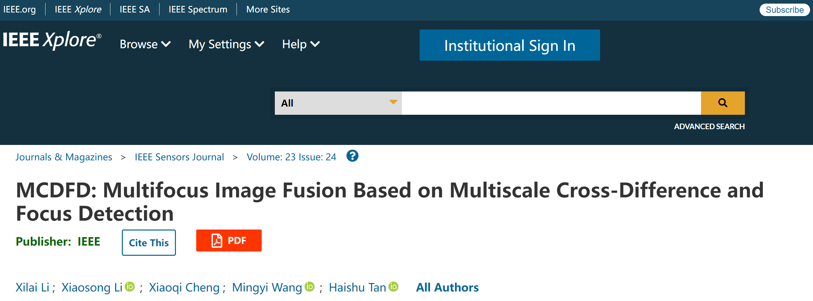This screenshot has width=813, height=301.
Task: Go to IEEE Sensors Journal breadcrumb
Action: click(x=179, y=157)
